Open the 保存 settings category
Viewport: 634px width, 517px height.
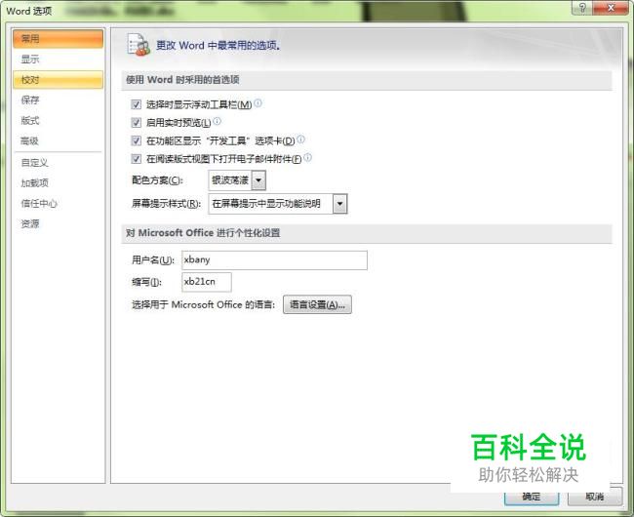(x=58, y=99)
